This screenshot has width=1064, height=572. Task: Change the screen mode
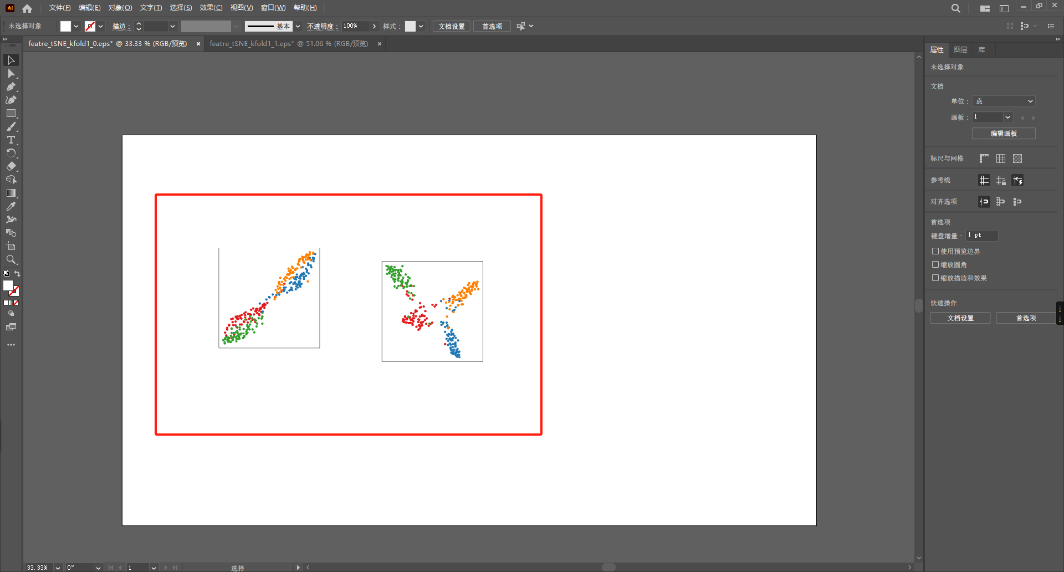[11, 327]
